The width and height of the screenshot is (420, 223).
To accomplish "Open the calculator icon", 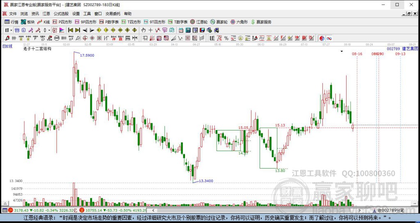I will pyautogui.click(x=188, y=30).
